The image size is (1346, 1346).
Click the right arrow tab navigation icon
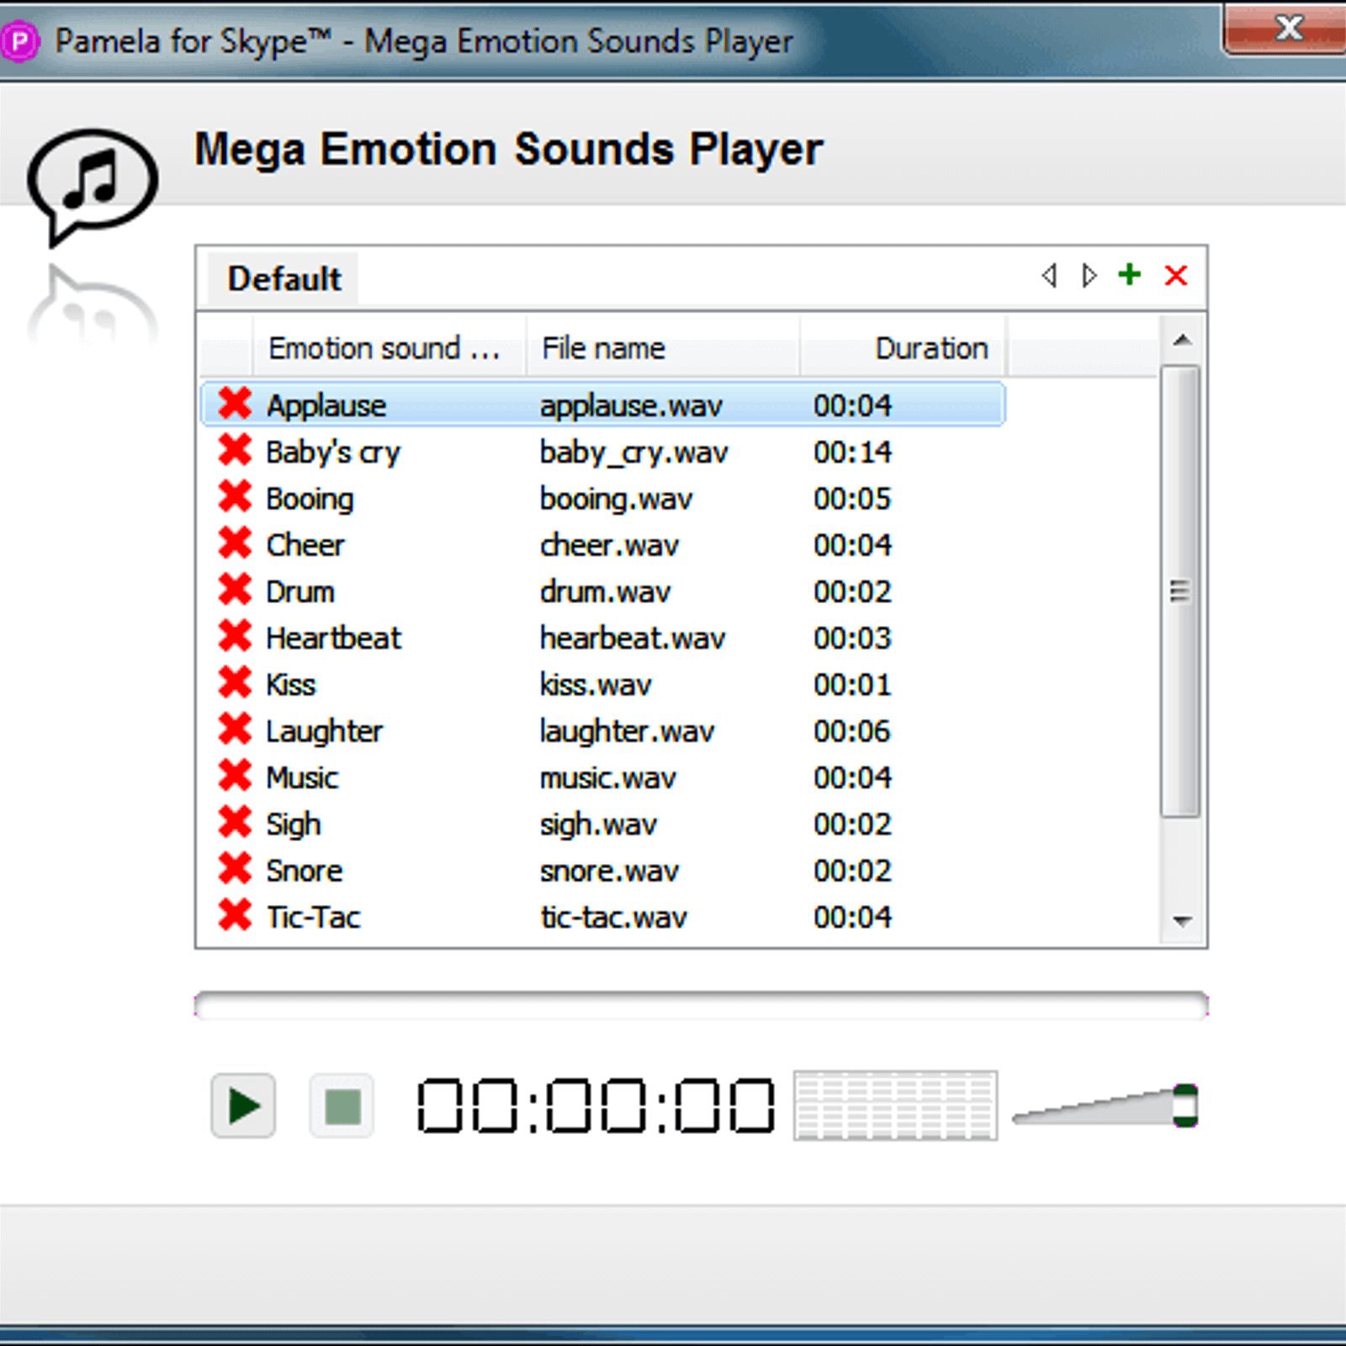tap(1089, 275)
